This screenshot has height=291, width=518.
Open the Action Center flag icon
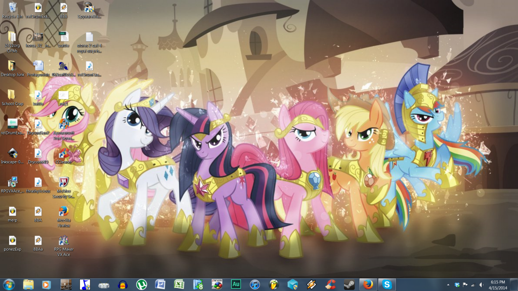pos(465,285)
